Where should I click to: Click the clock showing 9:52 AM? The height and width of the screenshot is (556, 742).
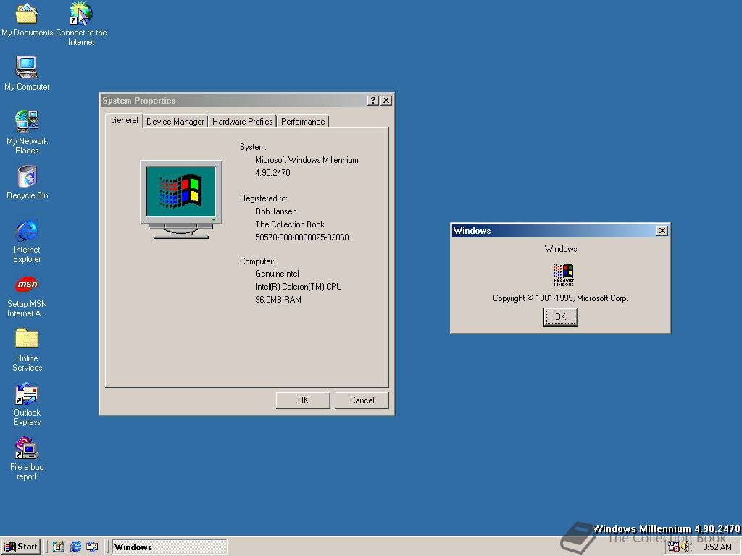point(717,547)
